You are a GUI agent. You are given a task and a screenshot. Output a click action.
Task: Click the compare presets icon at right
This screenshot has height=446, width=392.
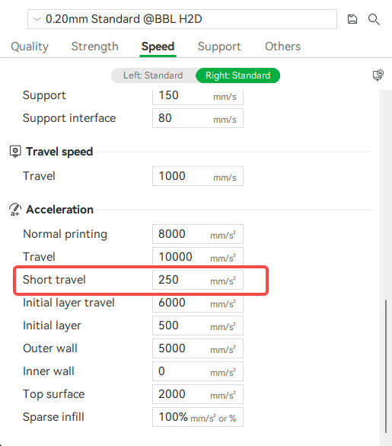378,75
